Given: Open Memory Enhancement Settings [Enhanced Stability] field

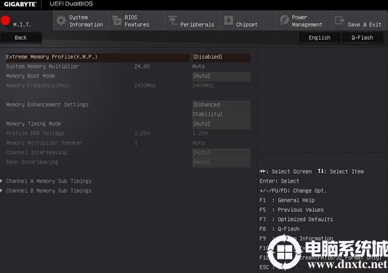Looking at the screenshot, I should pos(221,110).
